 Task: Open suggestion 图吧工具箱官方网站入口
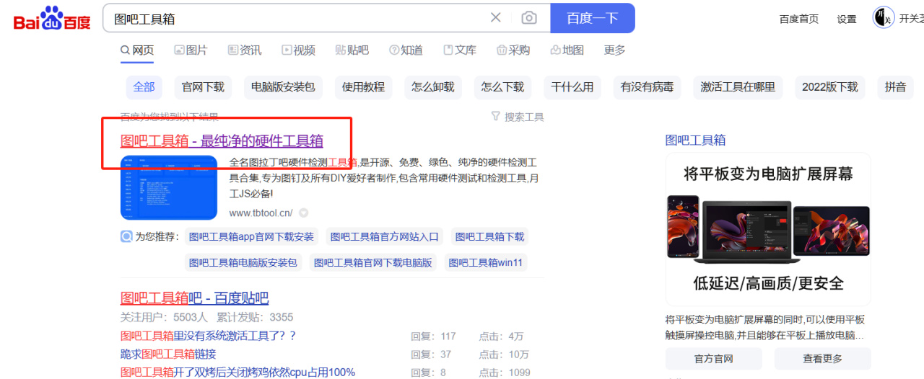point(384,236)
